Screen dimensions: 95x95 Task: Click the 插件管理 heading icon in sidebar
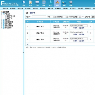click(x=2, y=12)
